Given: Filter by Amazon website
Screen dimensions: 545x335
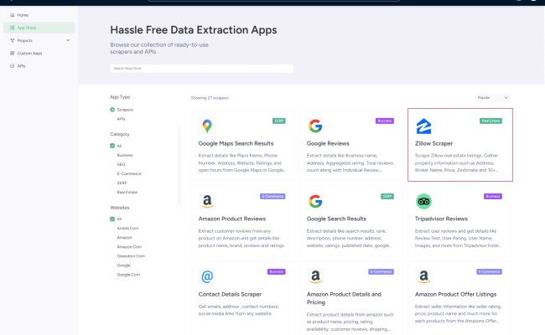Looking at the screenshot, I should coord(124,238).
